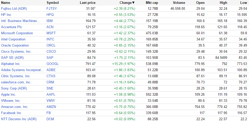Open Accenture Plc stock page
249x122 pixels.
click(x=11, y=27)
